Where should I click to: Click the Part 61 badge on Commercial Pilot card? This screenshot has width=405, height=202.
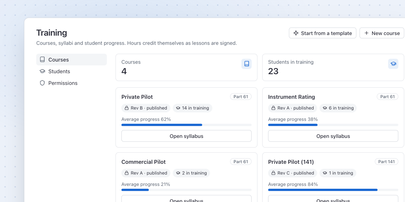[x=241, y=162]
